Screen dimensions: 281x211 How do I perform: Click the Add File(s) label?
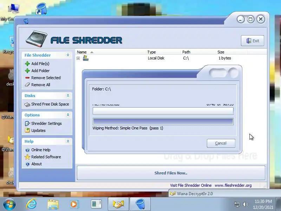coord(40,64)
